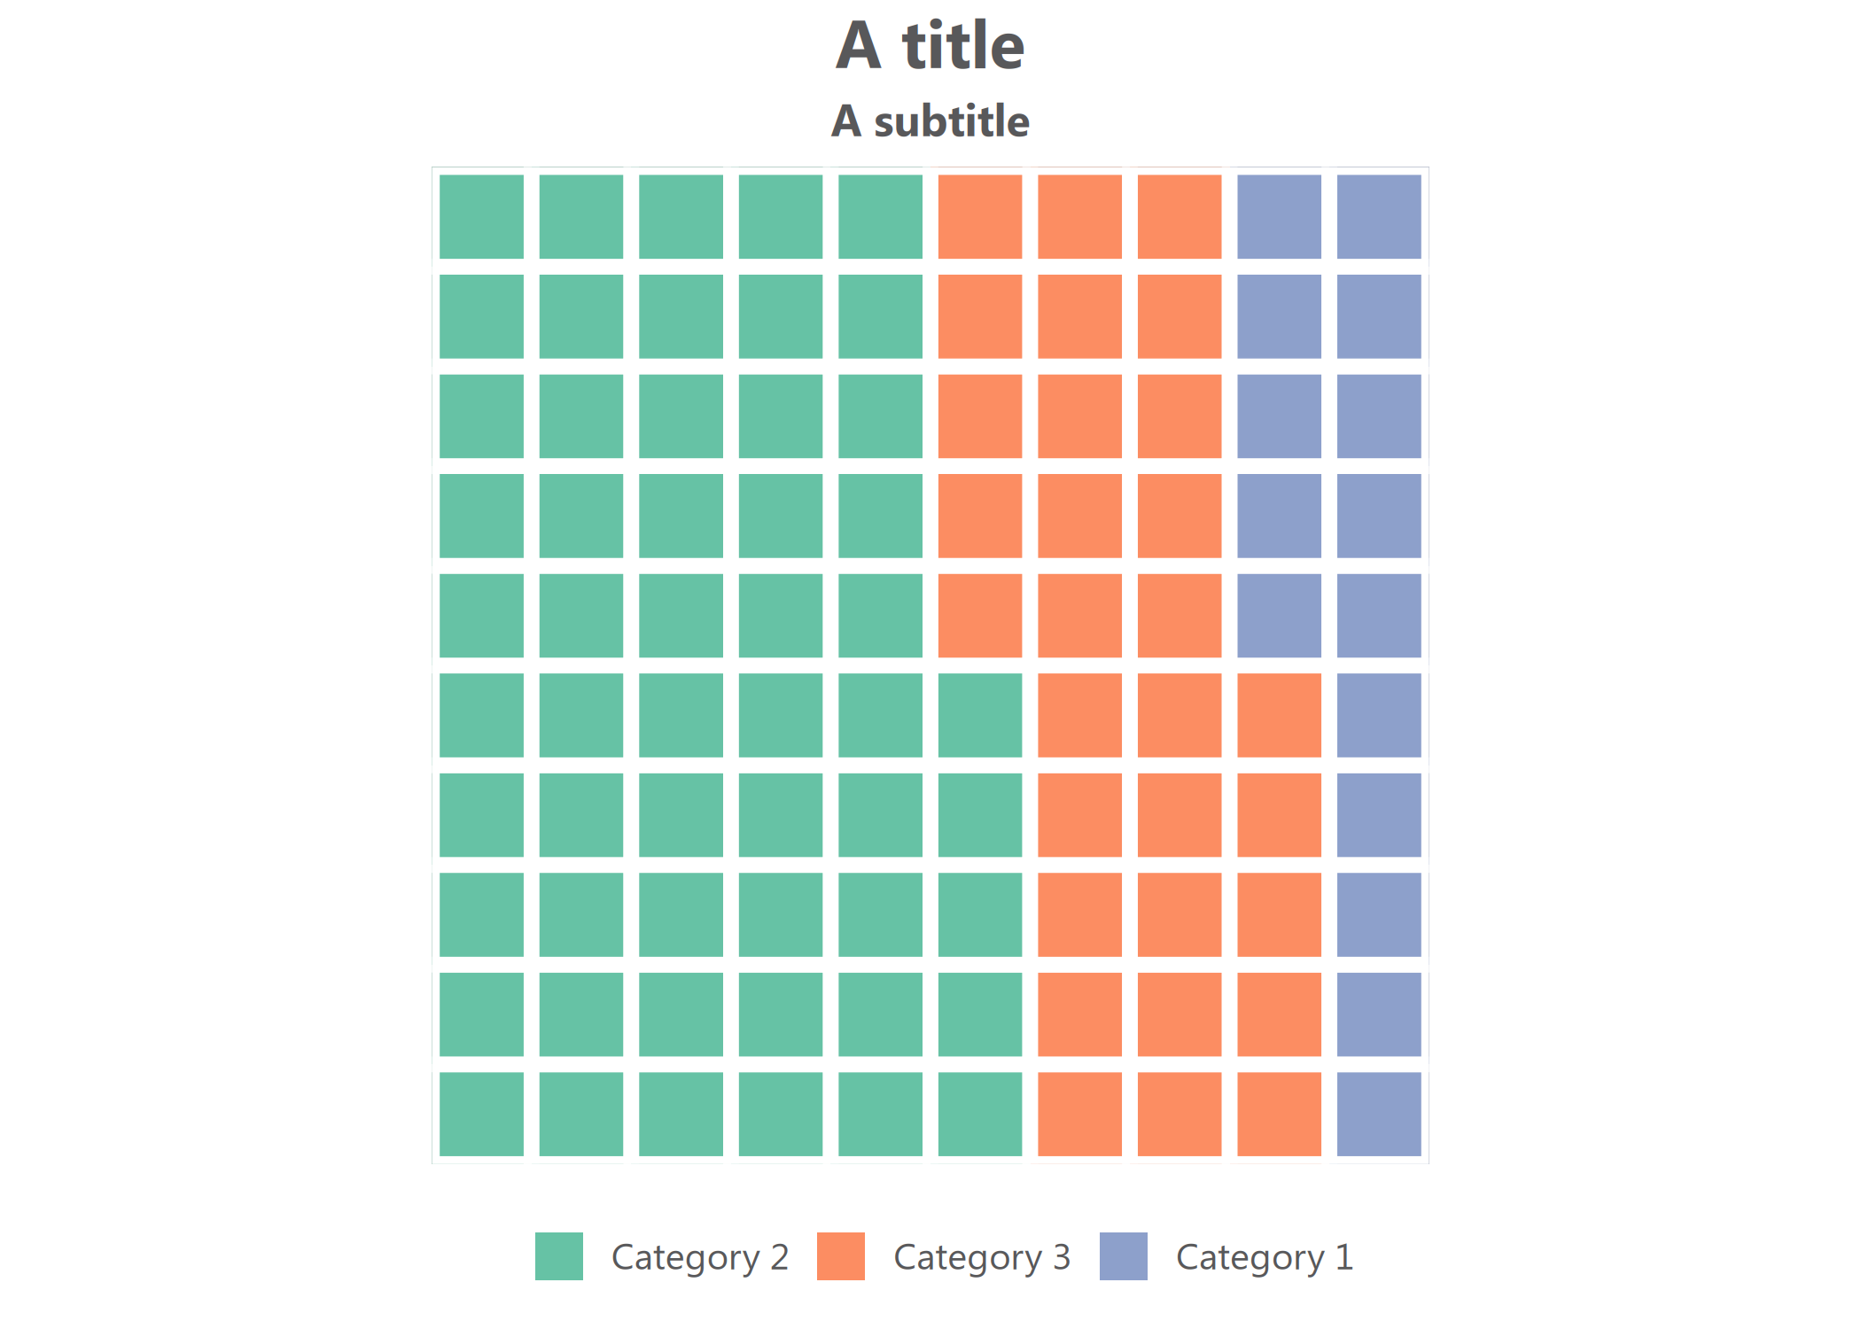Viewport: 1861px width, 1329px height.
Task: Choose the last orange square in the top row
Action: point(1179,216)
